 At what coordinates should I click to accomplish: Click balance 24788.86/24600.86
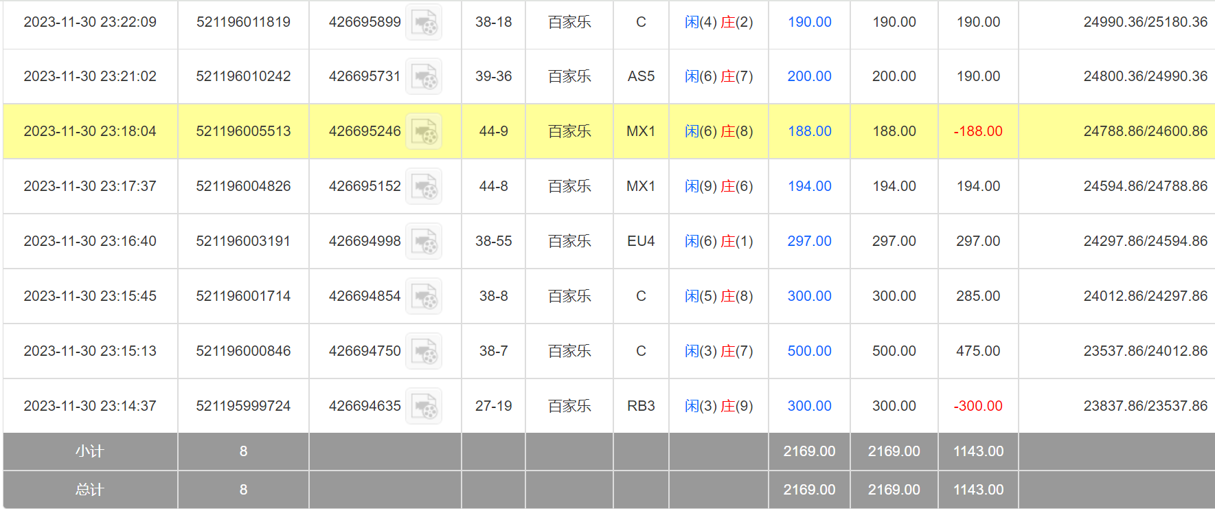[1145, 131]
